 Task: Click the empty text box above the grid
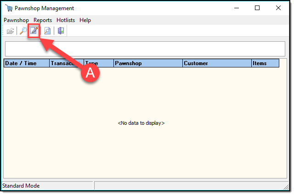click(x=145, y=49)
